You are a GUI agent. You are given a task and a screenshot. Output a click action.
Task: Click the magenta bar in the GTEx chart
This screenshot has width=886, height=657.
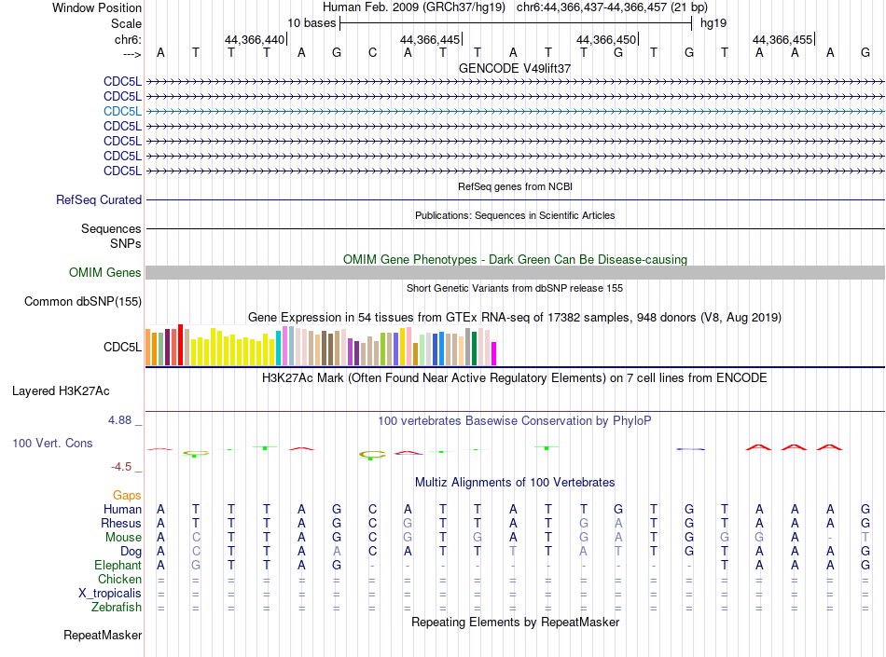point(494,354)
